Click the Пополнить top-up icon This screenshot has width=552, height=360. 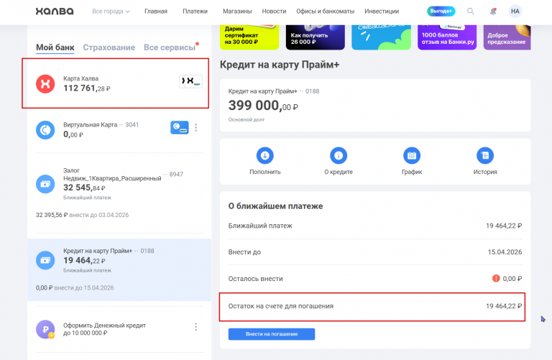point(265,155)
